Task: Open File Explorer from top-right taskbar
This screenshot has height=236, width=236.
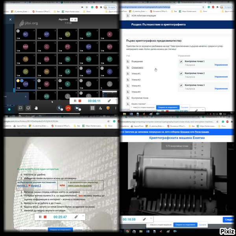Action: point(124,114)
